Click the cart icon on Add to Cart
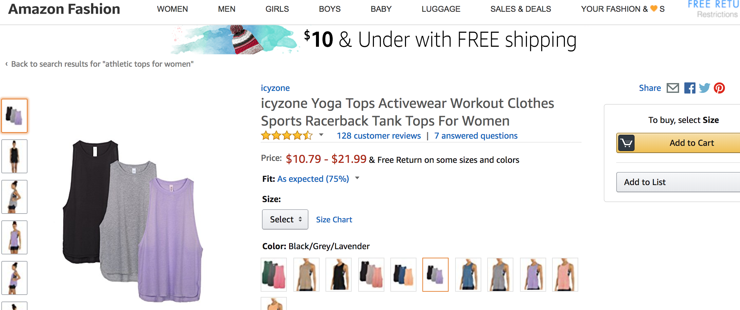This screenshot has height=310, width=740. (x=627, y=143)
